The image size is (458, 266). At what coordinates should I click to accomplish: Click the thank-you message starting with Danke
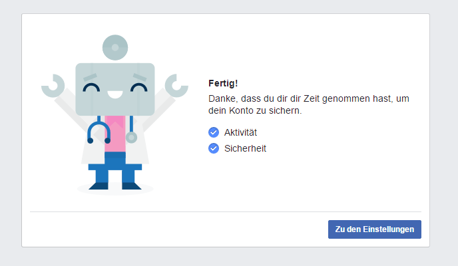(x=308, y=104)
